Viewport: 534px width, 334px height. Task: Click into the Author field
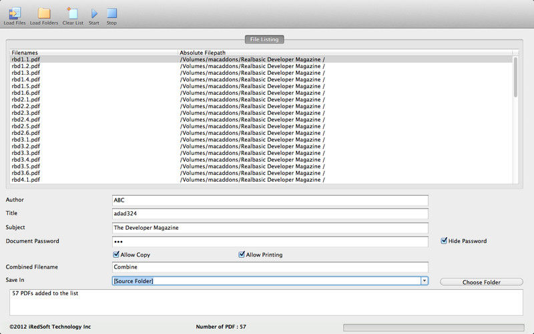tap(270, 200)
